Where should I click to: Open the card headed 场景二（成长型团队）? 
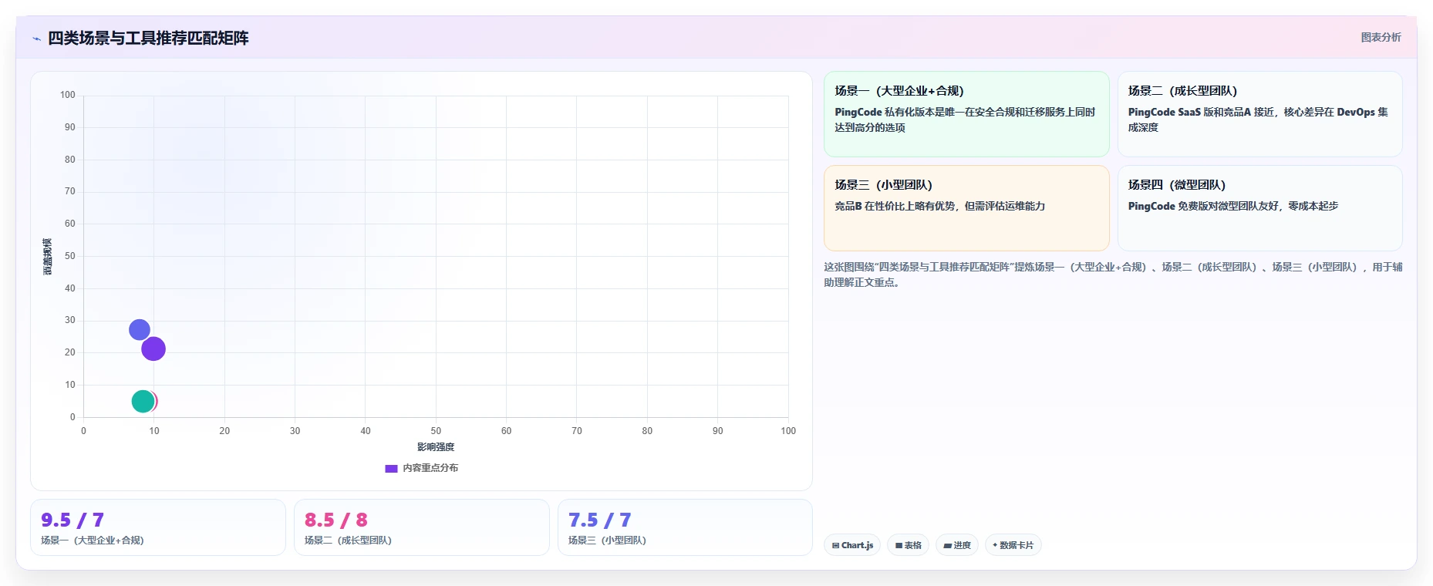[1260, 114]
